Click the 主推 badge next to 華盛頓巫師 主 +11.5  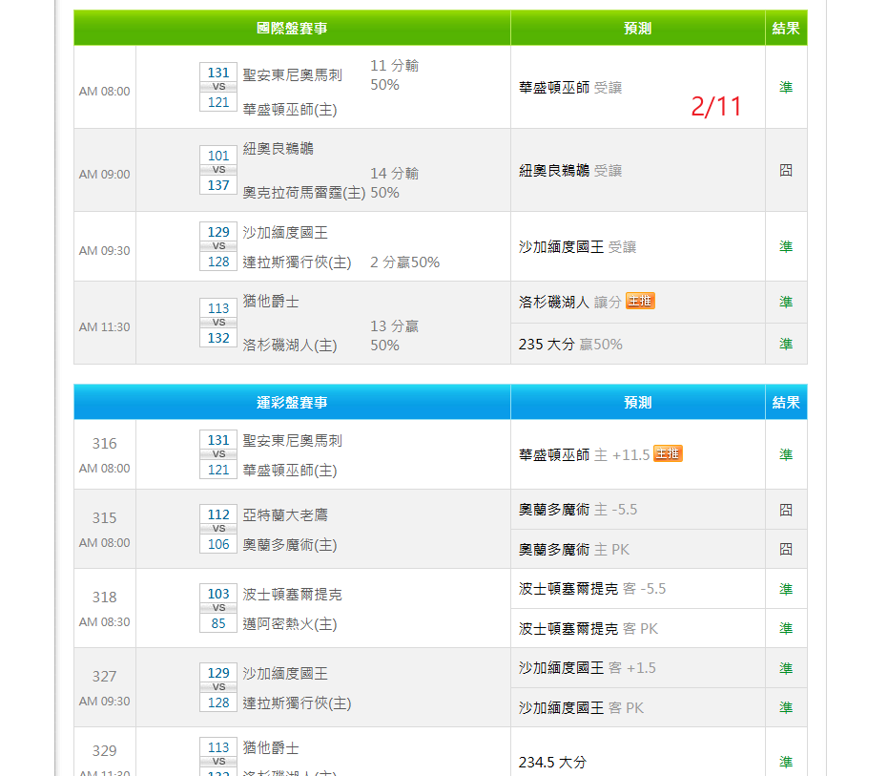(668, 454)
